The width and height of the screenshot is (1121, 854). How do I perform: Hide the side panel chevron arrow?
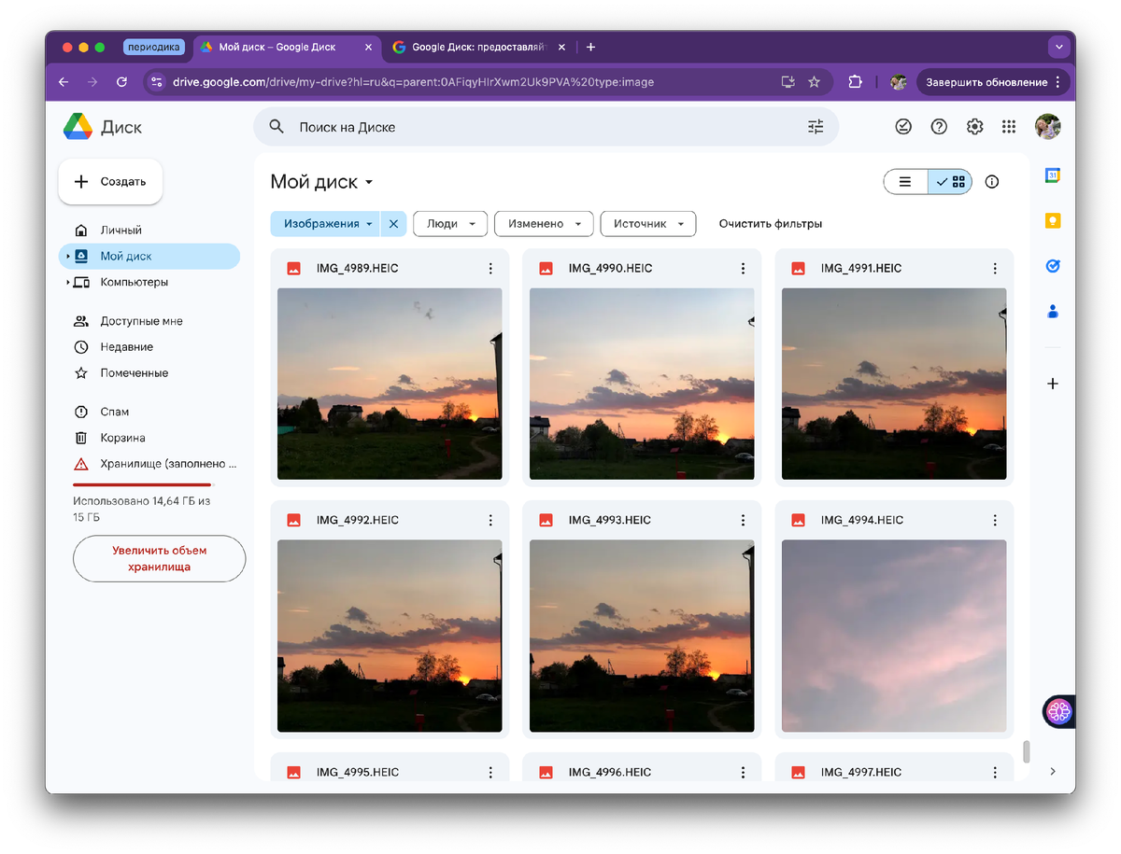pyautogui.click(x=1053, y=771)
